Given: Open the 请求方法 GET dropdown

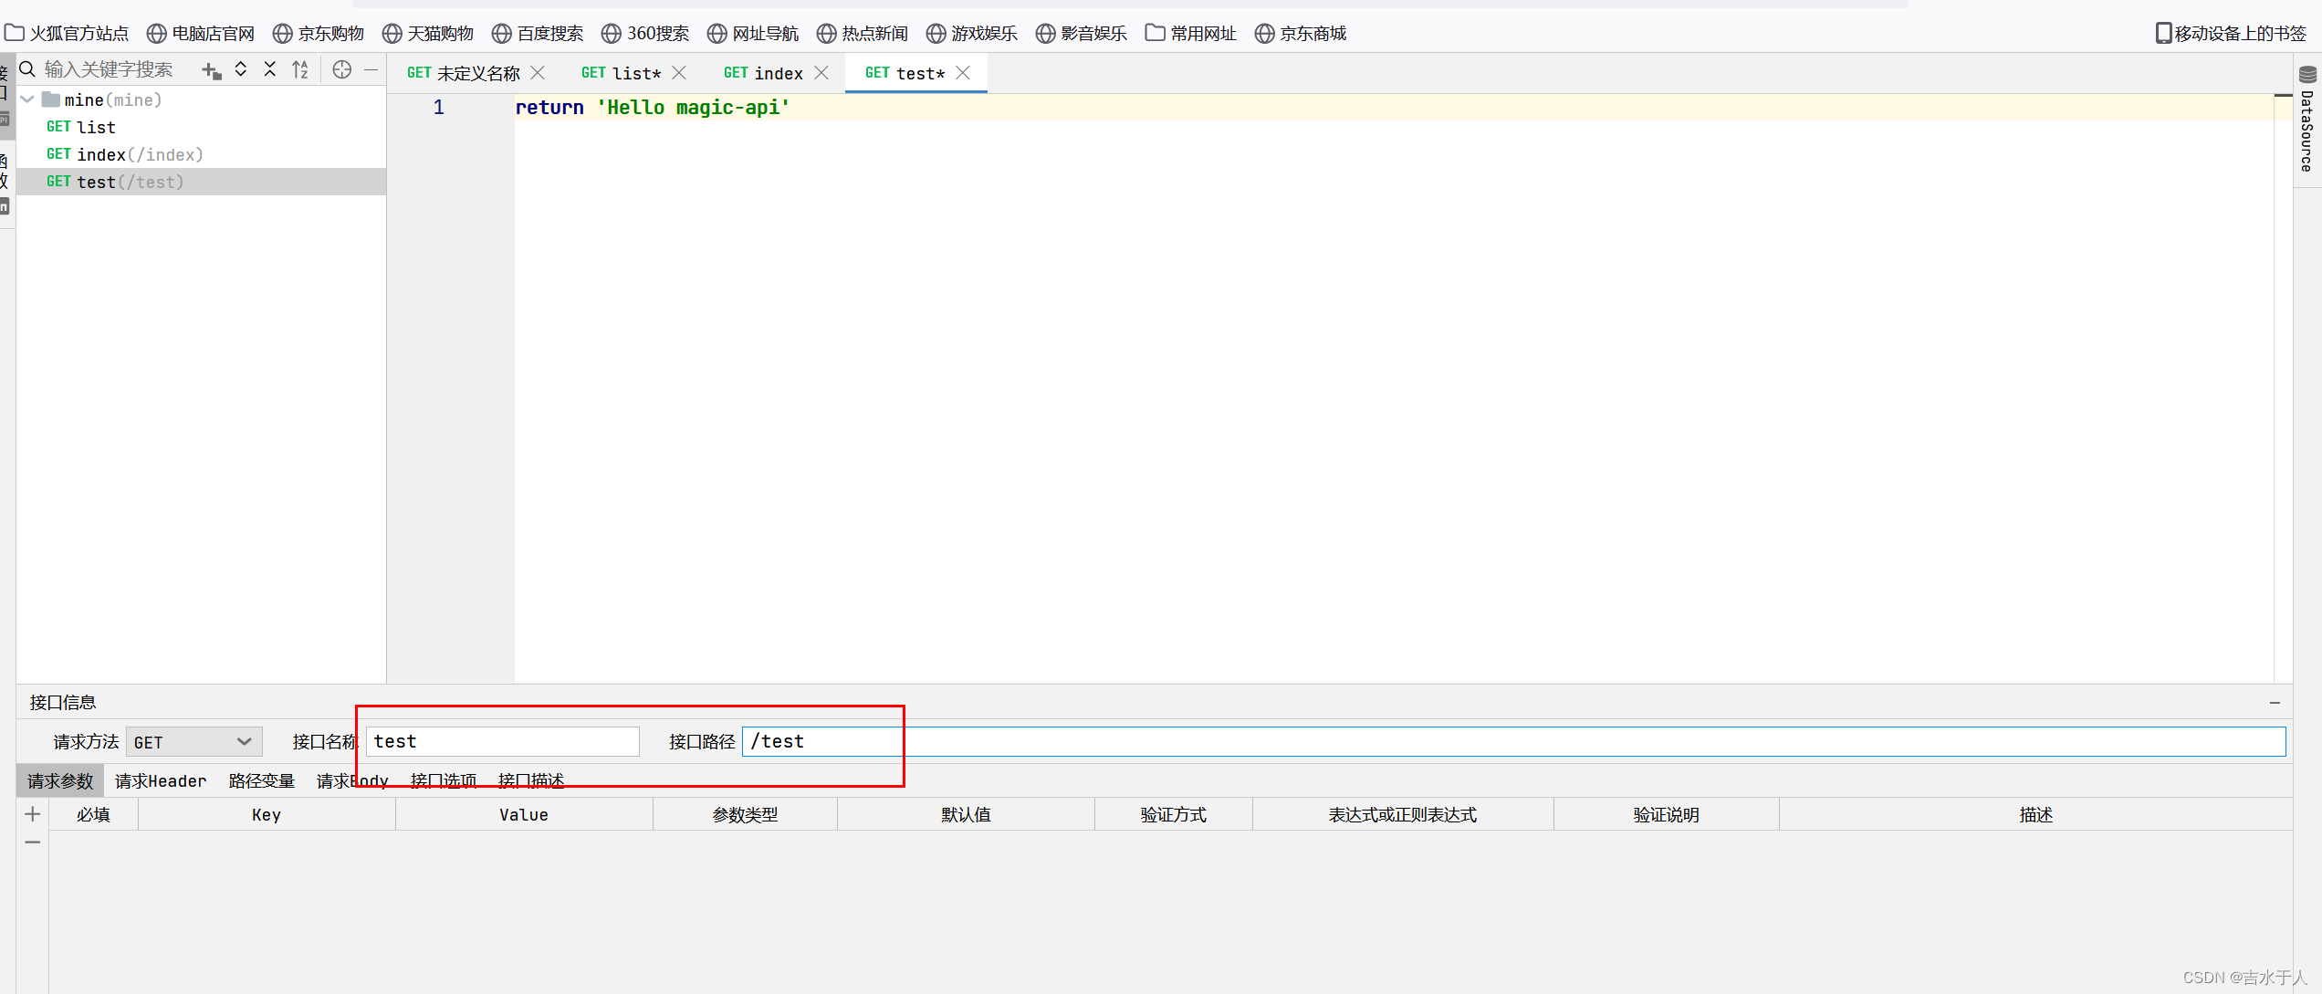Looking at the screenshot, I should (193, 741).
